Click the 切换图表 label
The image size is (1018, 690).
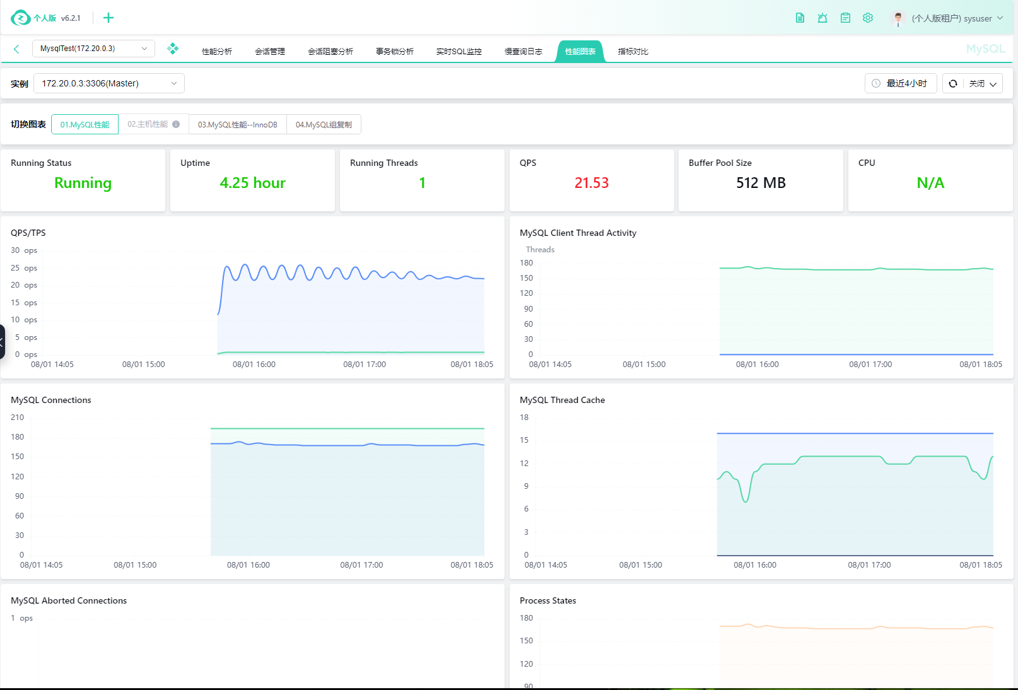pos(28,124)
